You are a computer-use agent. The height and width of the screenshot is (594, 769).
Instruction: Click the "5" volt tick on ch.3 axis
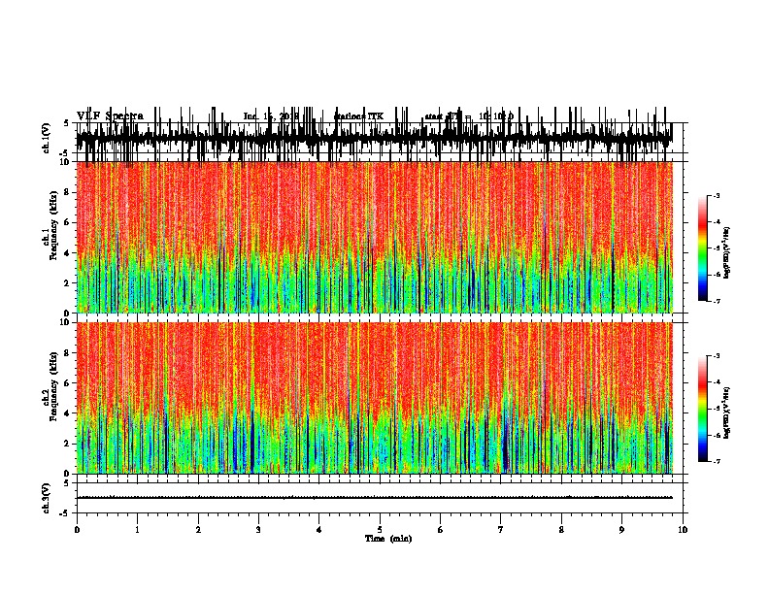pos(66,483)
